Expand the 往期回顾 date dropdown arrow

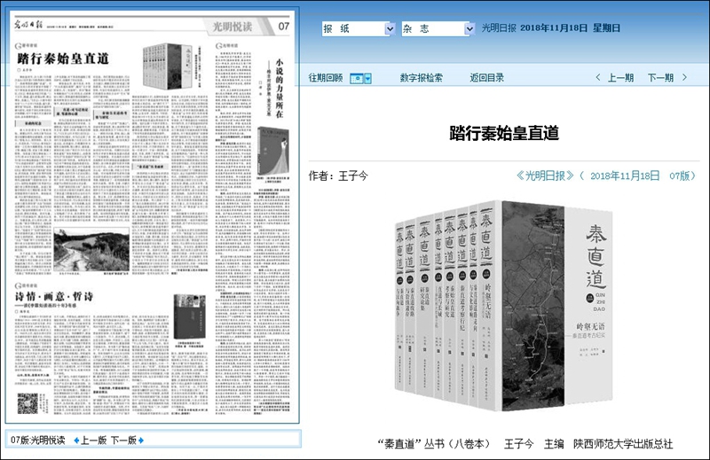[367, 79]
